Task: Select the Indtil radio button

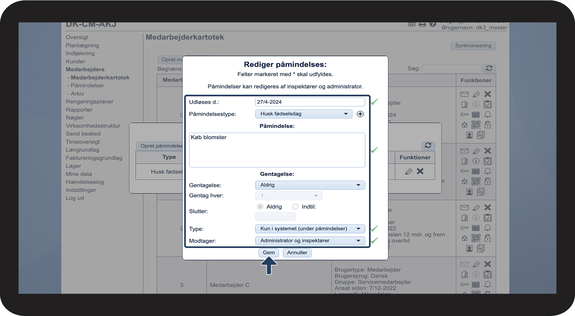Action: 295,207
